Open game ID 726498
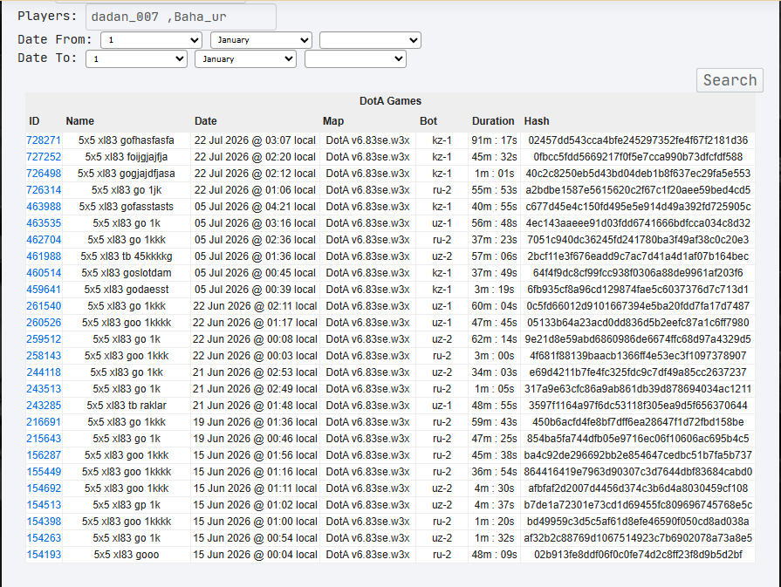781x587 pixels. pos(44,174)
